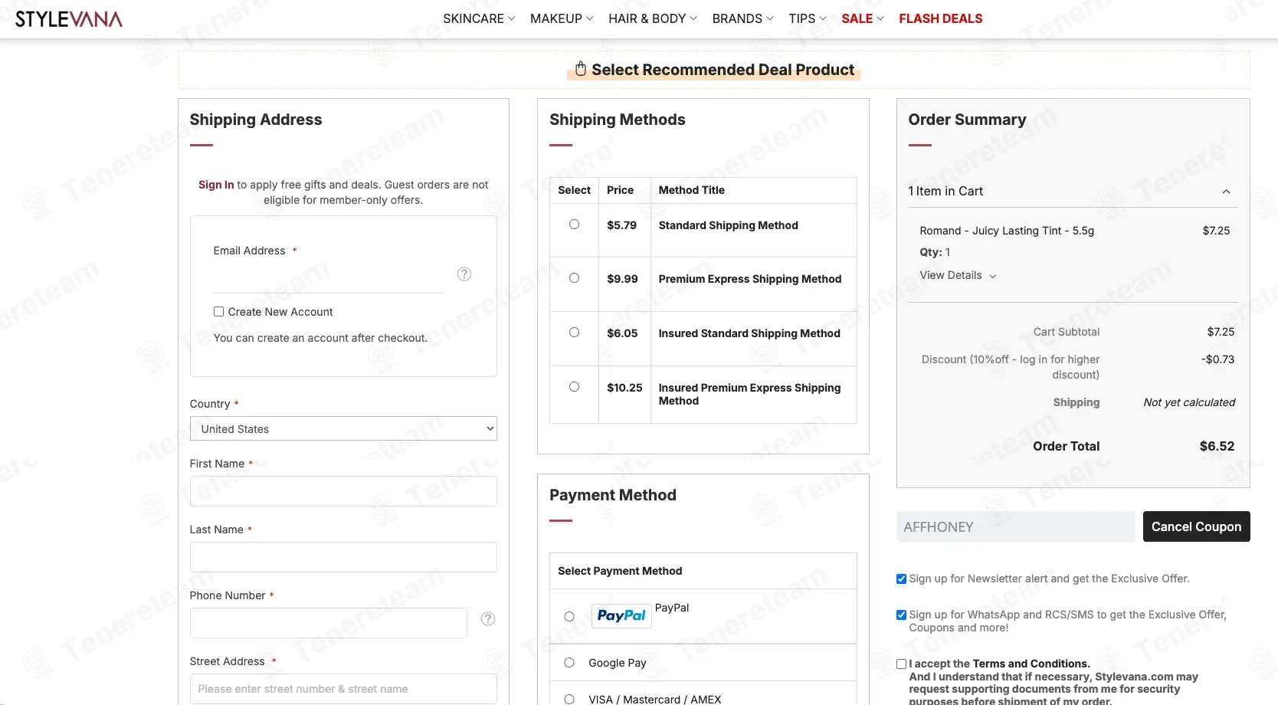This screenshot has width=1278, height=705.
Task: Uncheck the WhatsApp and RCS/SMS sign-up checkbox
Action: click(902, 615)
